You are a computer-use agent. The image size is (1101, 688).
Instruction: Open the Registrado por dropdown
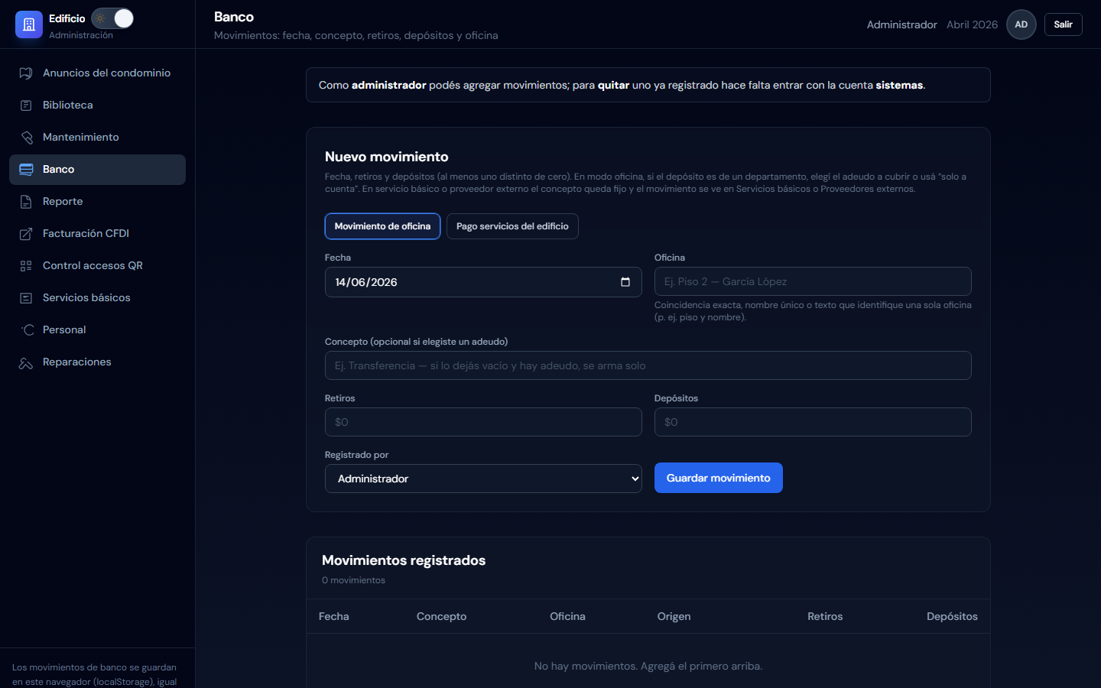[483, 479]
